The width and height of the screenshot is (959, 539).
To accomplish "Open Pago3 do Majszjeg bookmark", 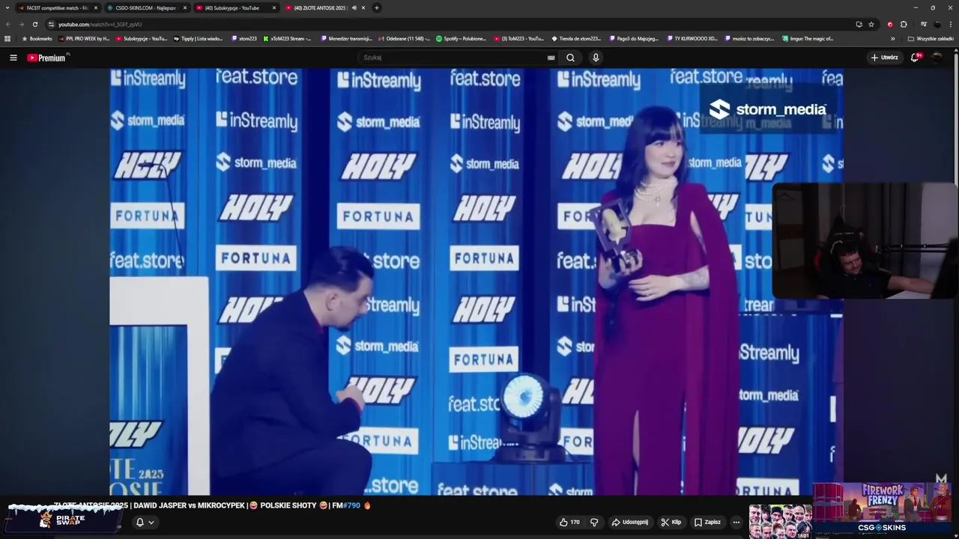I will coord(635,38).
